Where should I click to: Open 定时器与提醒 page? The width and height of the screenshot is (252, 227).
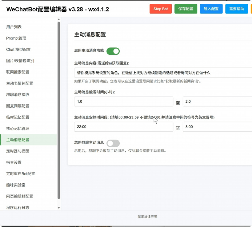coord(29,151)
